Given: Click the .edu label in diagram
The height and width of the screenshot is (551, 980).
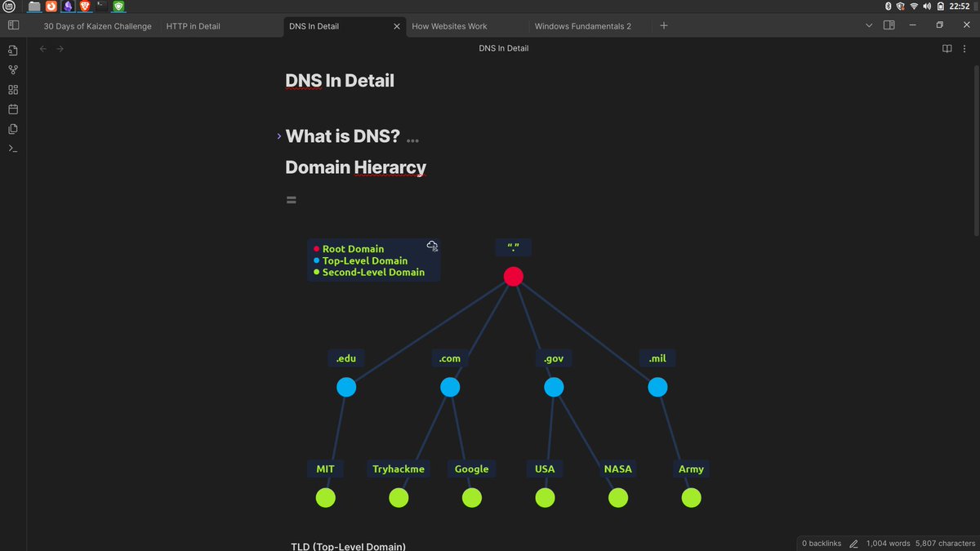Looking at the screenshot, I should [345, 358].
